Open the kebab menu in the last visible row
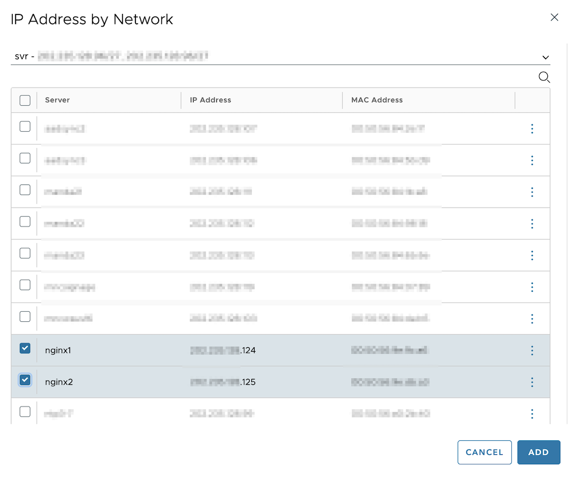 [x=532, y=414]
